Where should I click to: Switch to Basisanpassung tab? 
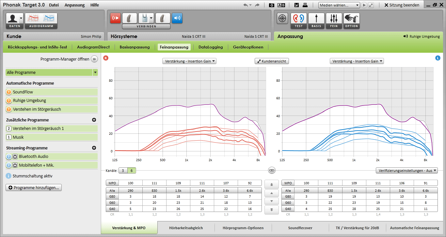(x=135, y=47)
